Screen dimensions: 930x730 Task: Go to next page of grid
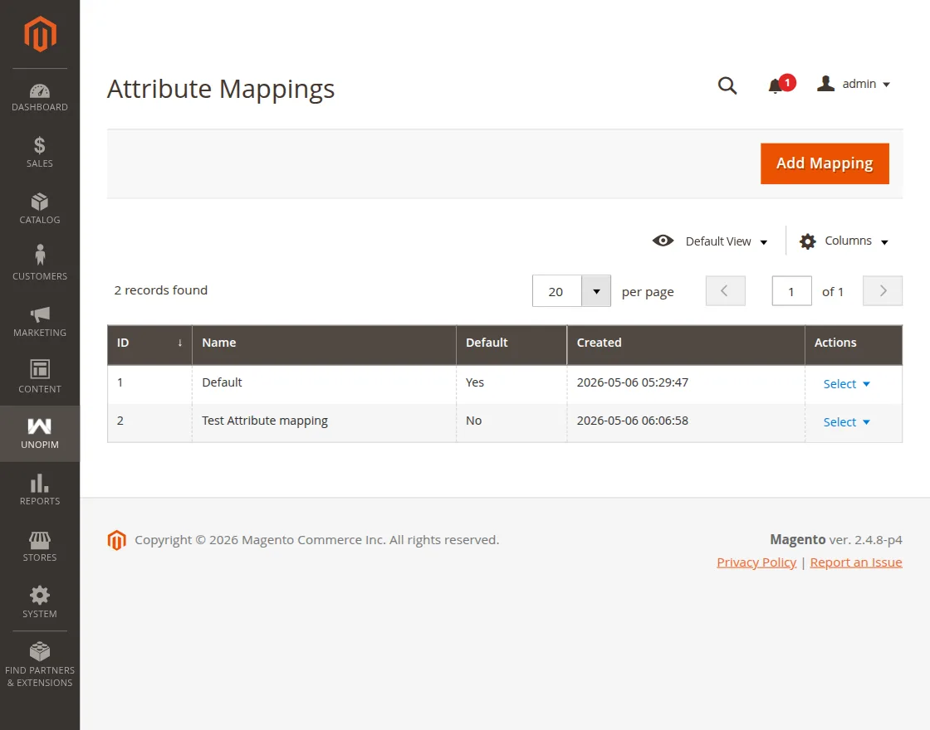pos(883,291)
